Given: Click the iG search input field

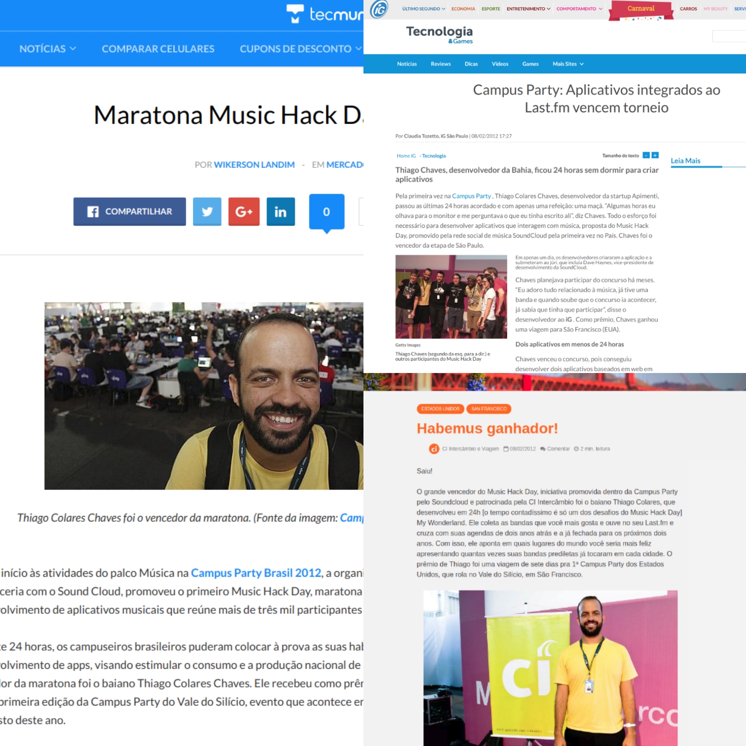Looking at the screenshot, I should [729, 36].
